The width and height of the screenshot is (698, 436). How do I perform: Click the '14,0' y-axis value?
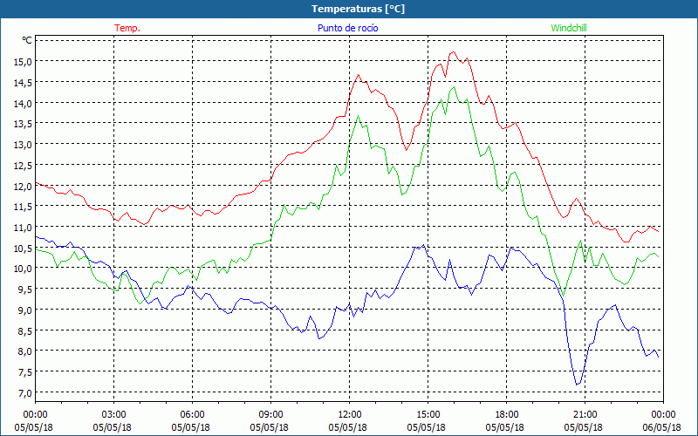point(24,103)
